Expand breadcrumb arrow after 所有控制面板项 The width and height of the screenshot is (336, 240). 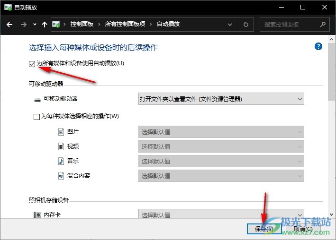151,25
